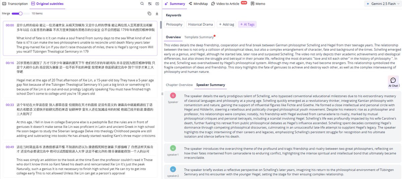This screenshot has width=402, height=179.
Task: Open the Gemini 2.5 Flash model dropdown
Action: 383,4
